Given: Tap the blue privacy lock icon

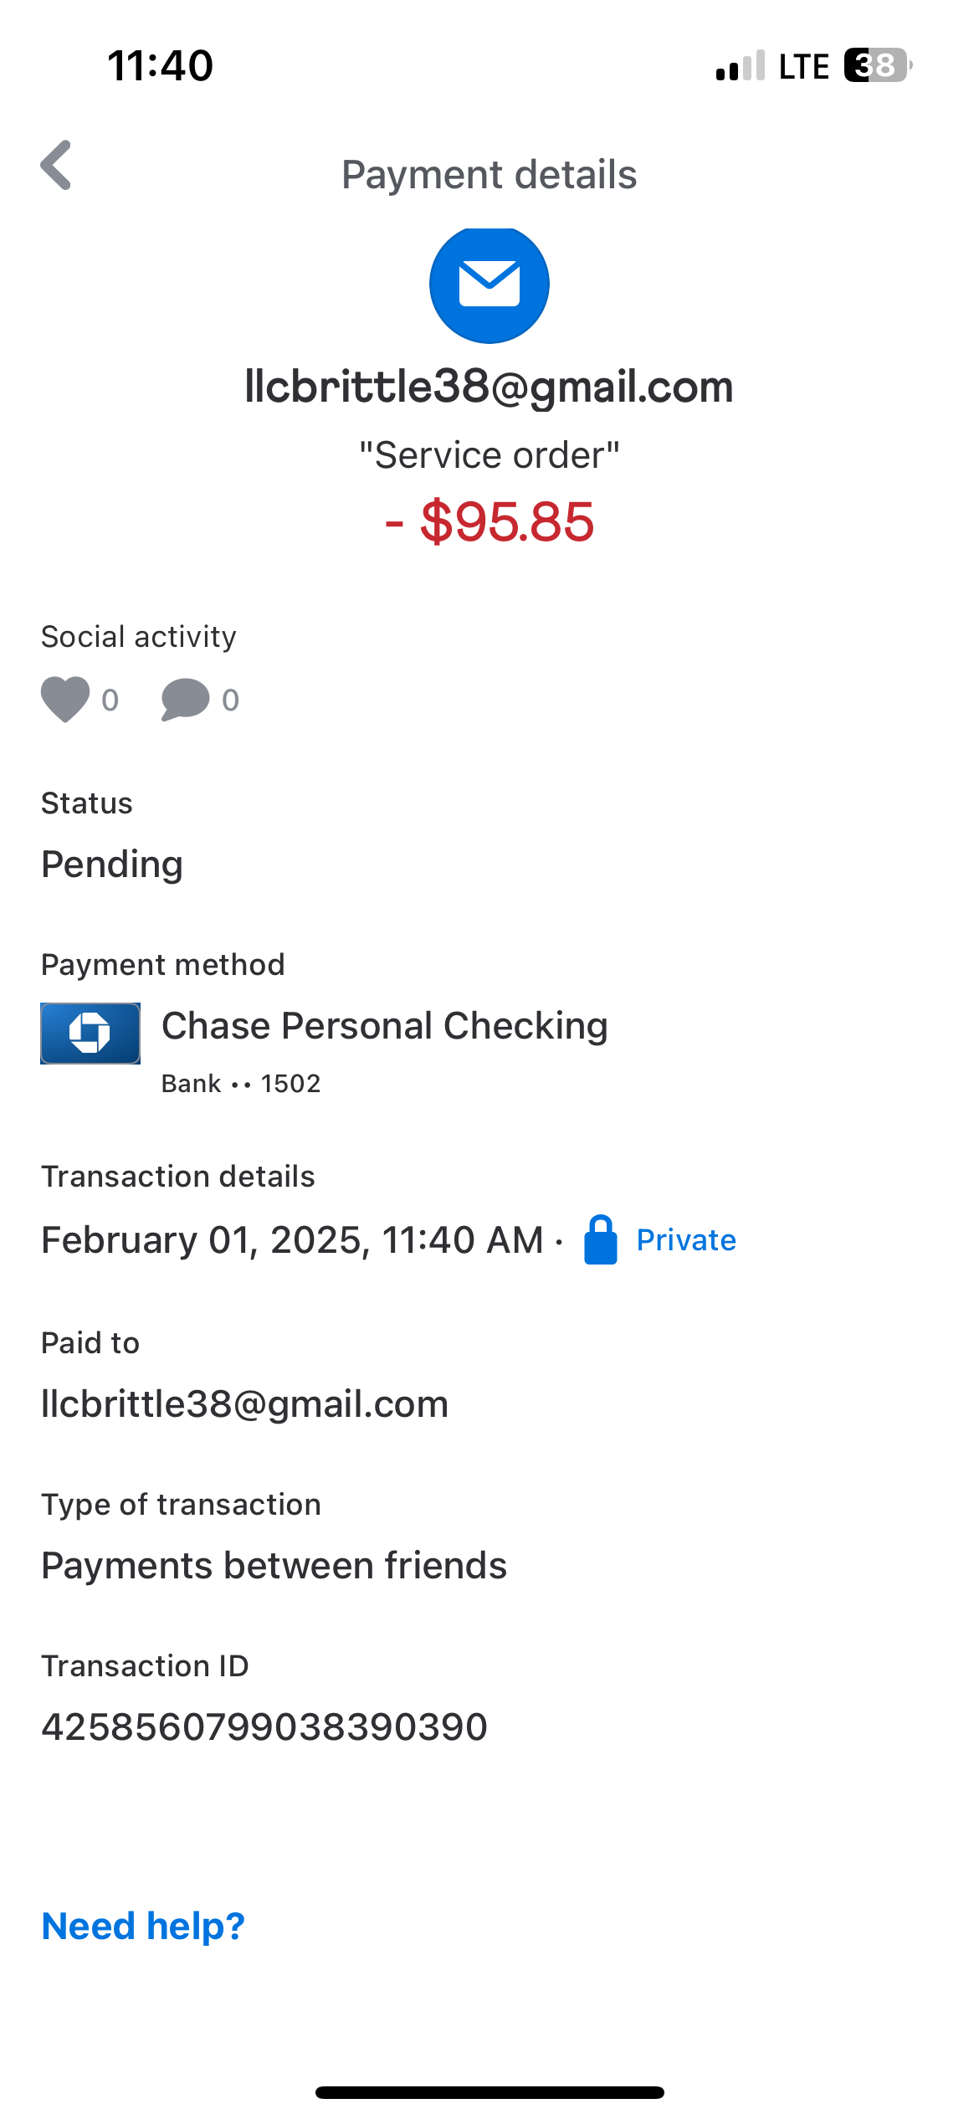Looking at the screenshot, I should 600,1239.
